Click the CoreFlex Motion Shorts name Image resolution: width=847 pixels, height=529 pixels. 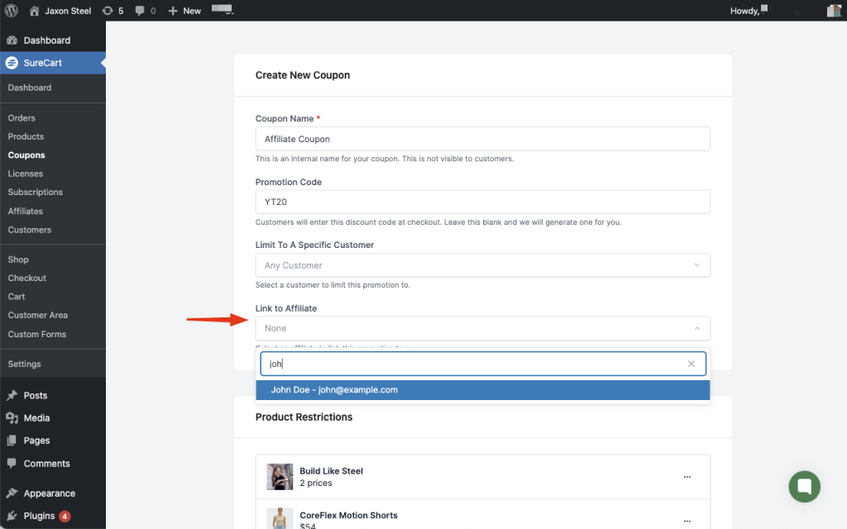[348, 515]
